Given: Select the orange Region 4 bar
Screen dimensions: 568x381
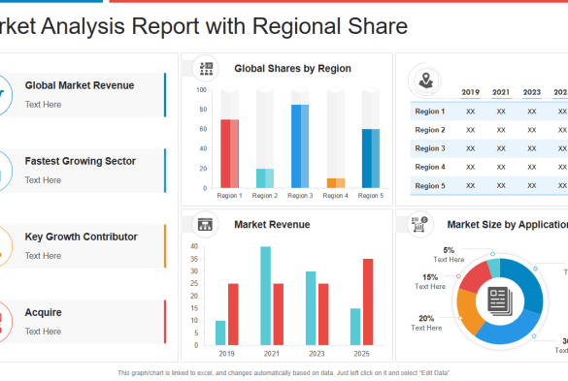Looking at the screenshot, I should [335, 183].
